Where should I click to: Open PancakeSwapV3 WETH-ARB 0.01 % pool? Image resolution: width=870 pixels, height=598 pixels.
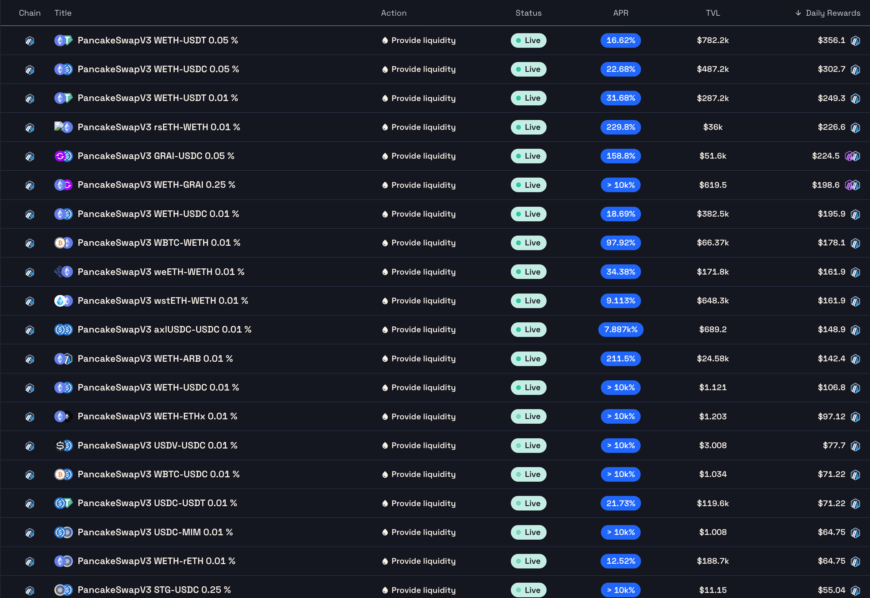click(155, 358)
